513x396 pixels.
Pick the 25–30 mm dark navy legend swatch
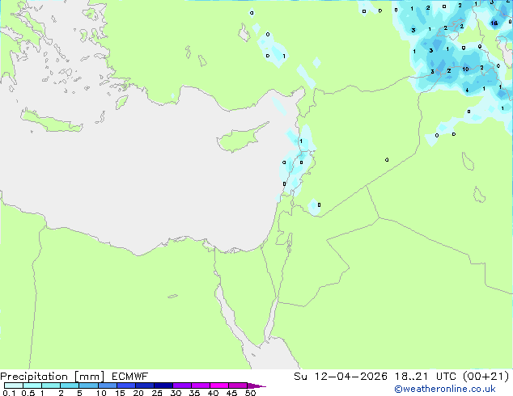point(163,385)
